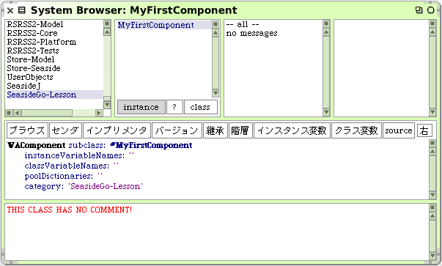Click THIS CLASS HAS NO COMMENT! text

pyautogui.click(x=70, y=210)
